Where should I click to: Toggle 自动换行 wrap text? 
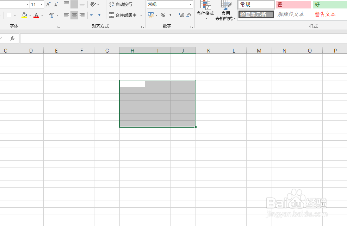click(x=121, y=4)
